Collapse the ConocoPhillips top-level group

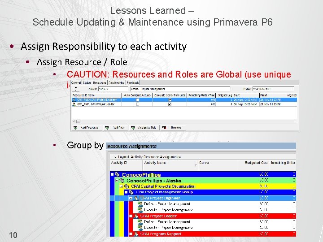(112, 174)
